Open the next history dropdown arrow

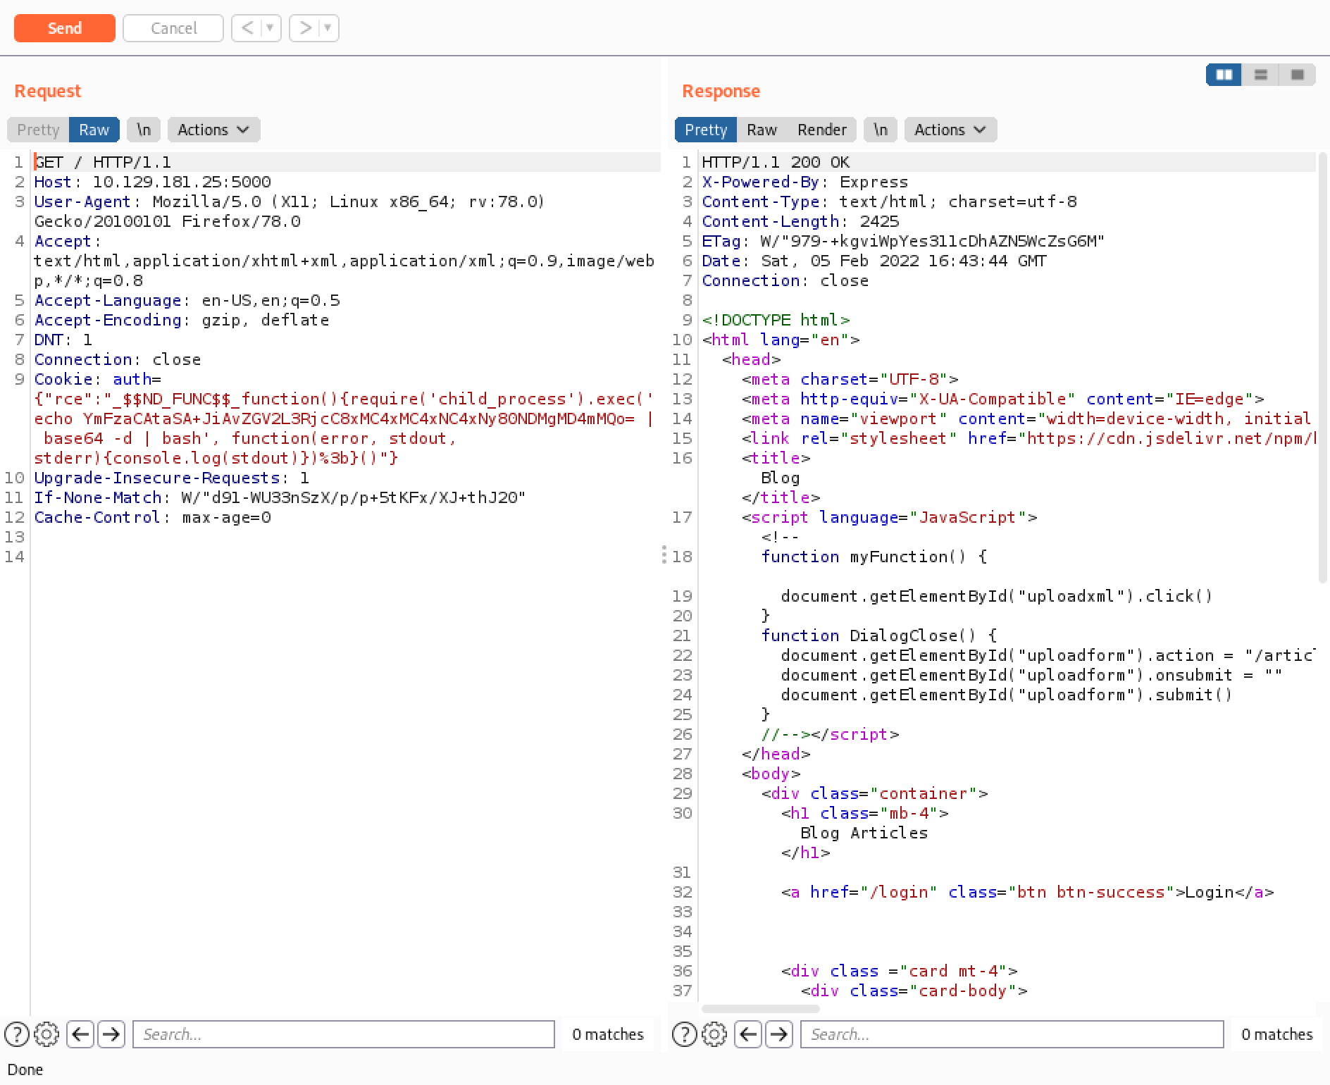[x=328, y=28]
